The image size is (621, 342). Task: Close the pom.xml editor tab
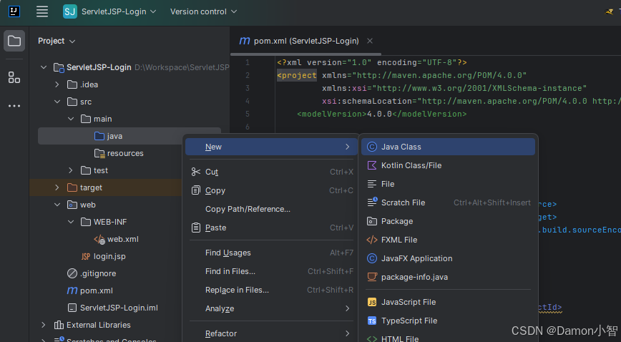tap(369, 41)
